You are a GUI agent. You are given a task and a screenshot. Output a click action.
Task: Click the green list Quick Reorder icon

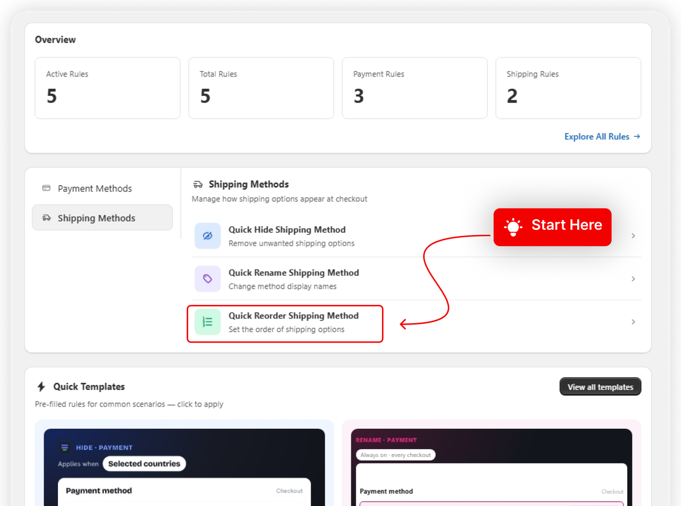(207, 322)
